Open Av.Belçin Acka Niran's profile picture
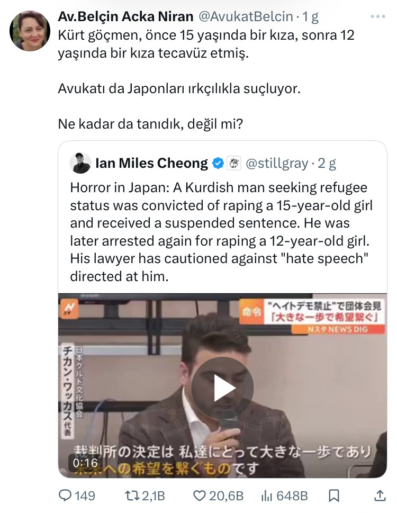Viewport: 397px width, 513px height. (x=30, y=31)
